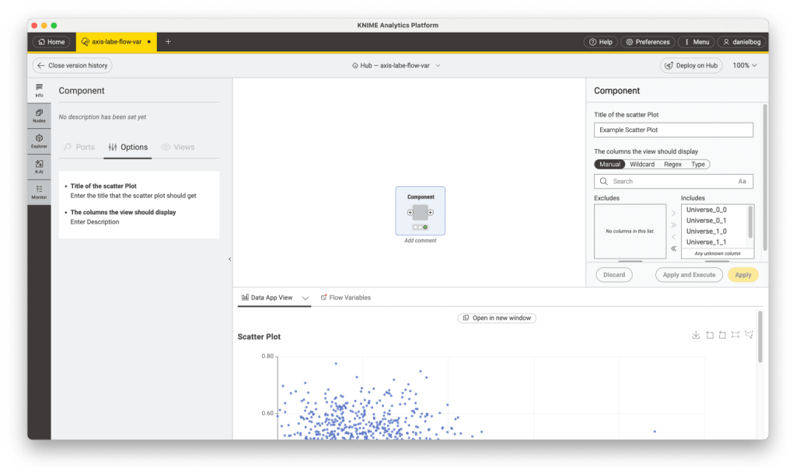
Task: Open the 100% zoom level dropdown
Action: [x=744, y=65]
